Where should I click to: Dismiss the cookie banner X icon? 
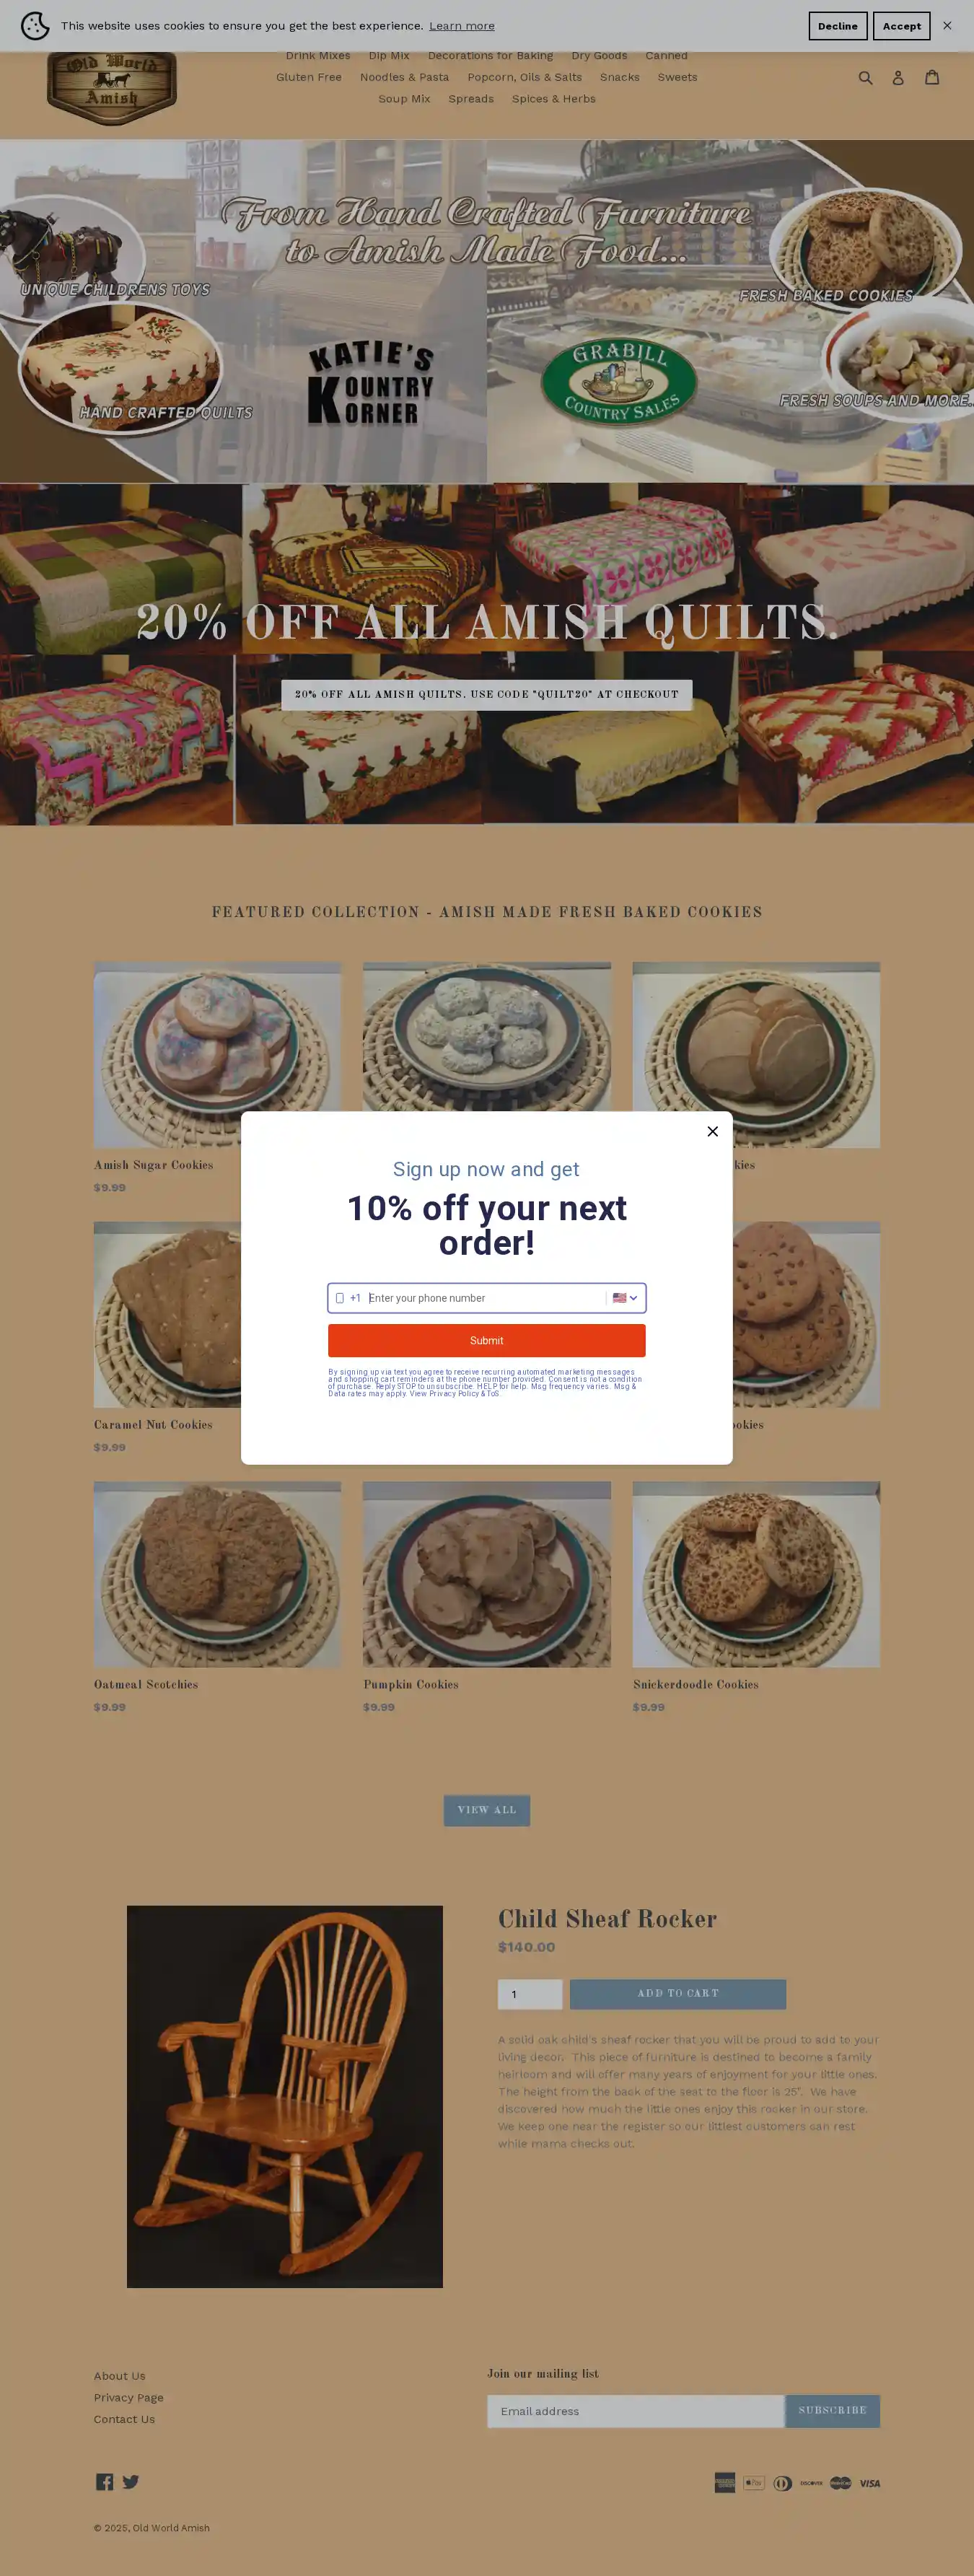[947, 26]
